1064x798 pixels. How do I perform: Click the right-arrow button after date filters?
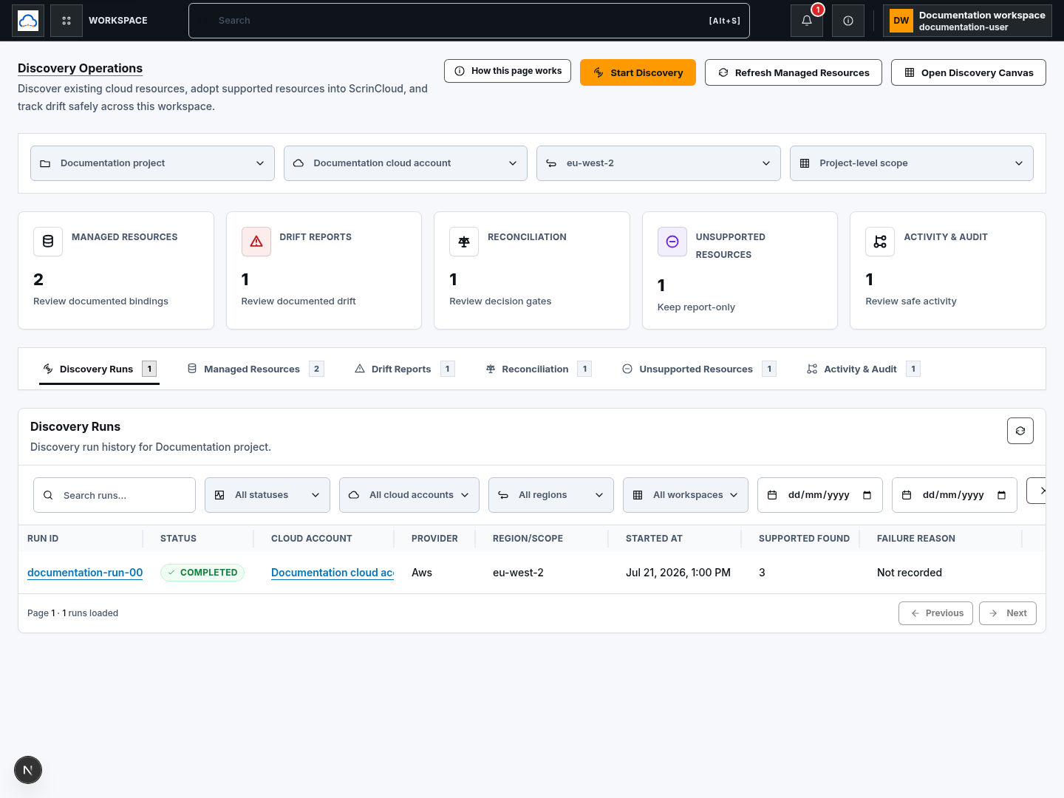pos(1037,491)
